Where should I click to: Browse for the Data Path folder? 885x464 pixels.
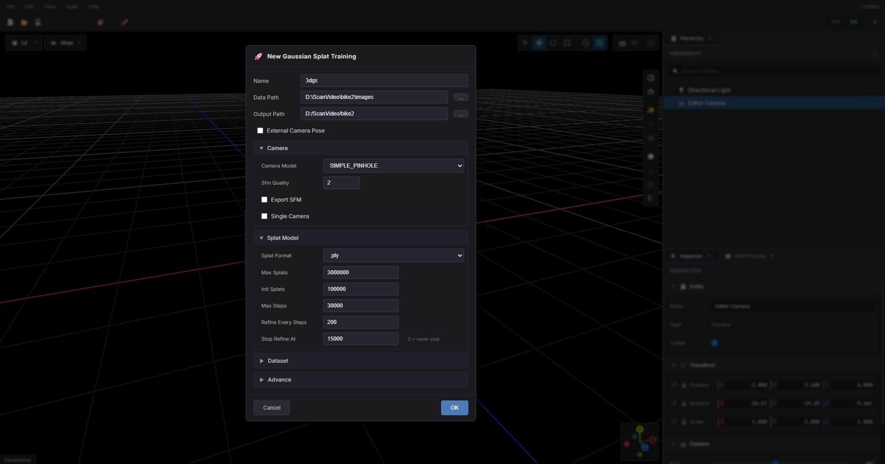460,97
